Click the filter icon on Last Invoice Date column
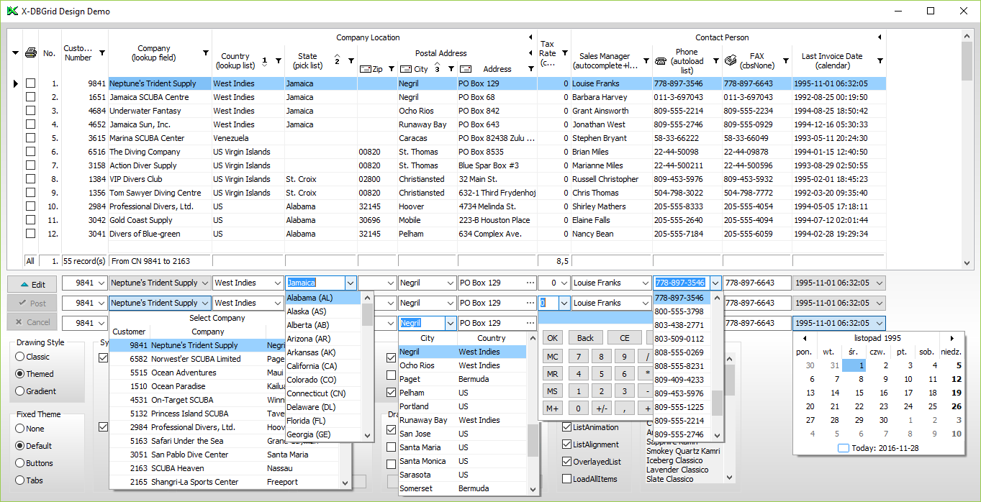 click(x=880, y=61)
